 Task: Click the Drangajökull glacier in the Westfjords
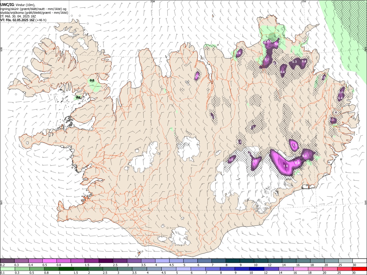point(83,43)
